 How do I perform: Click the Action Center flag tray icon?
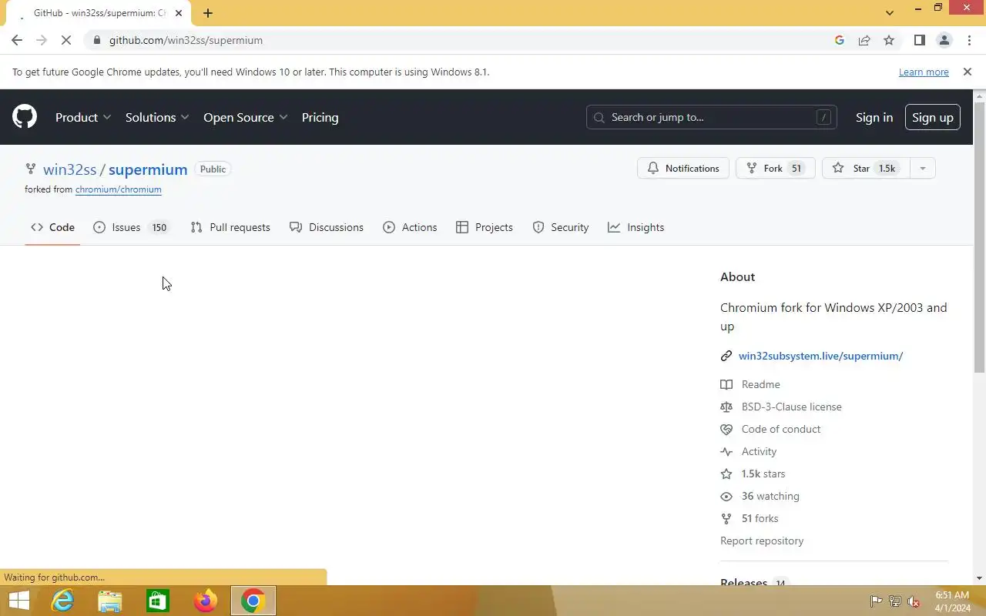(876, 601)
